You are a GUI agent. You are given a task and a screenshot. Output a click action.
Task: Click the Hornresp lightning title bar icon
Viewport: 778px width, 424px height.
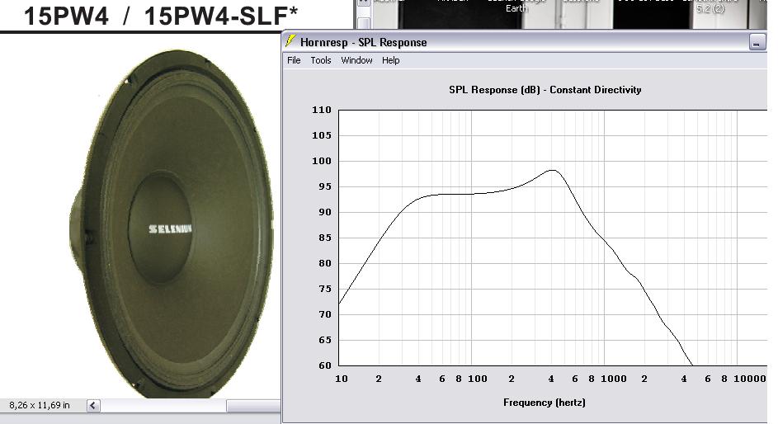(x=290, y=41)
